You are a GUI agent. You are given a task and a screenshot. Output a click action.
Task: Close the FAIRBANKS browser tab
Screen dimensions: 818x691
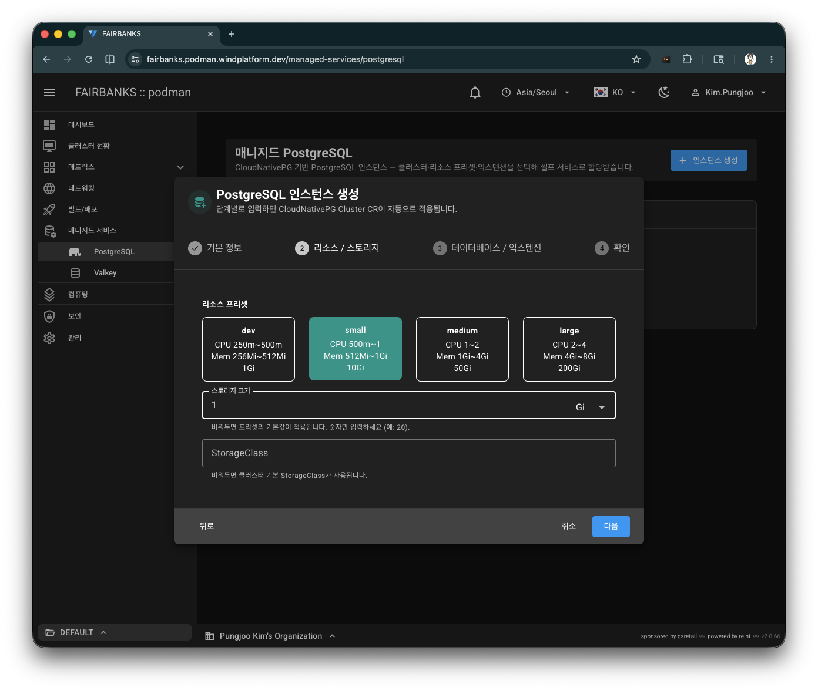pos(210,34)
